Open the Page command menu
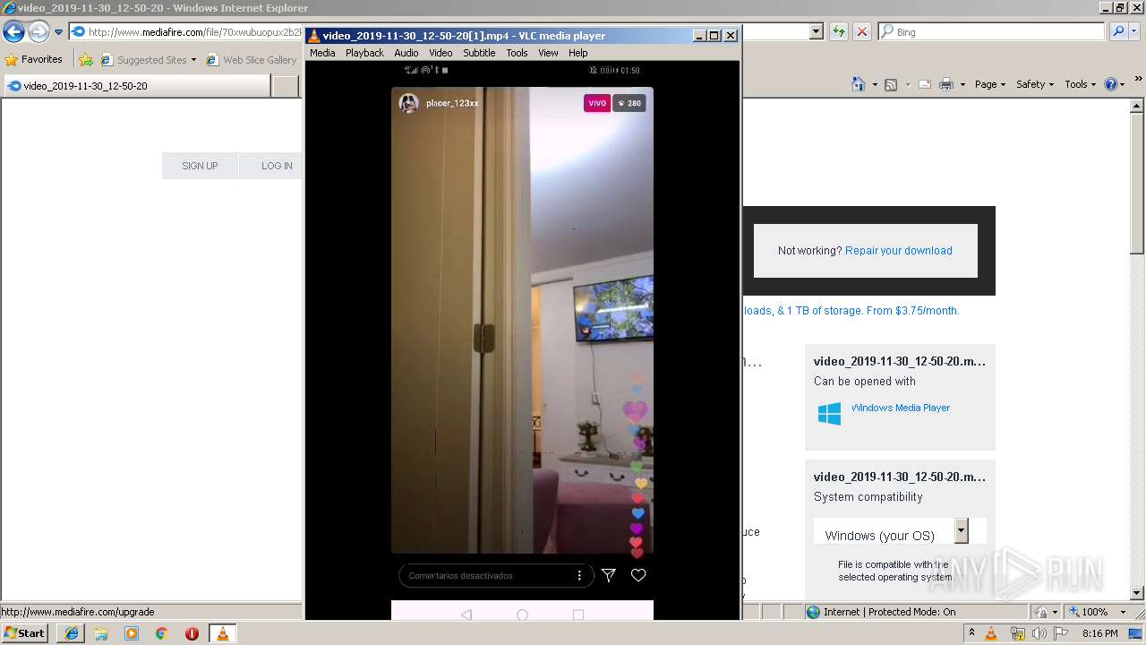 pyautogui.click(x=991, y=84)
